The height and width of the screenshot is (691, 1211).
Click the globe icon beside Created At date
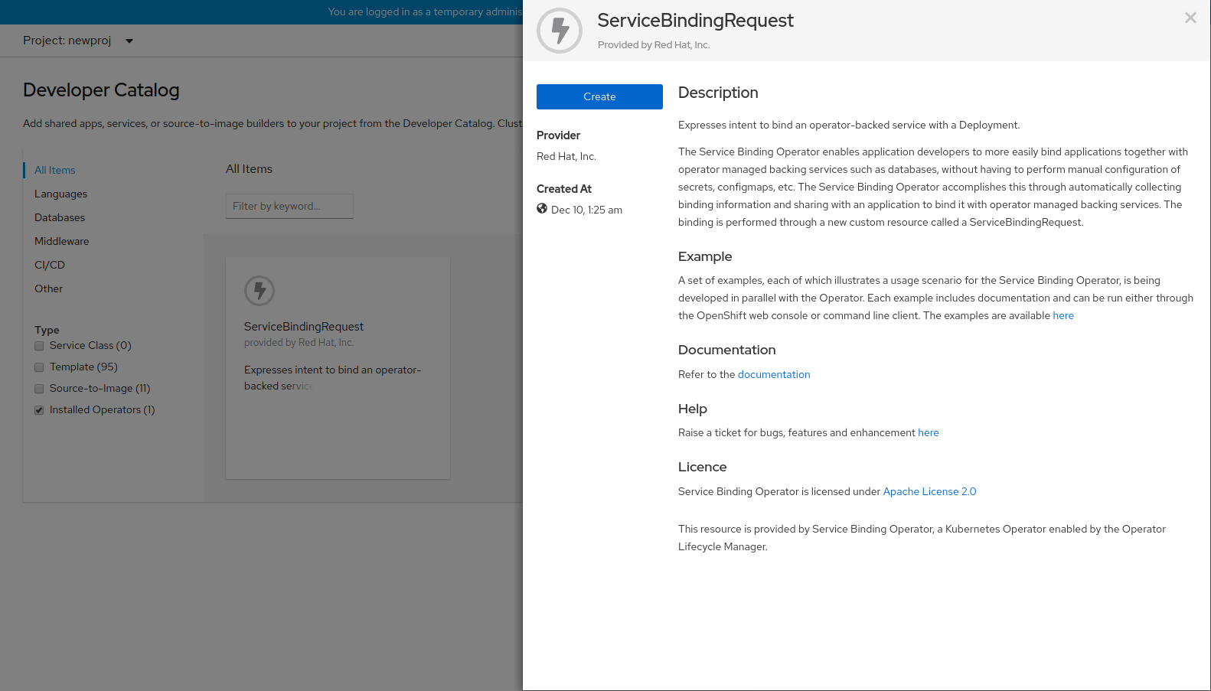[x=542, y=209]
